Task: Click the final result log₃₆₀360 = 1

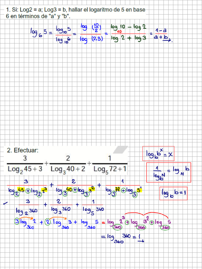Action: (x=122, y=238)
